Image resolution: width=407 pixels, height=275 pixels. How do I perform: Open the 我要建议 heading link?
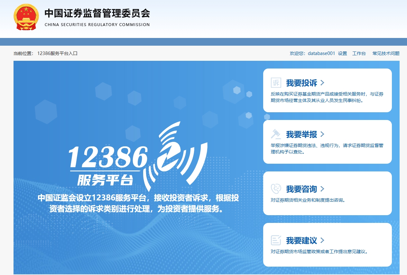coord(301,241)
